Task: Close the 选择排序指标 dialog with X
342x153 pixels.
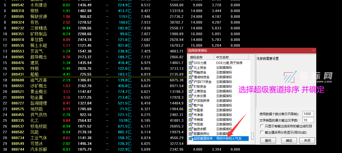Action: 313,50
